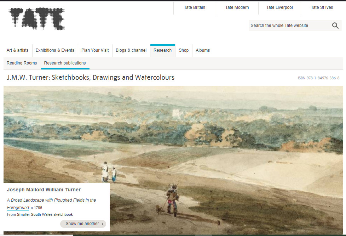Type in the Search the whole Tate website field
Viewport: 346px width, 236px height.
click(288, 26)
